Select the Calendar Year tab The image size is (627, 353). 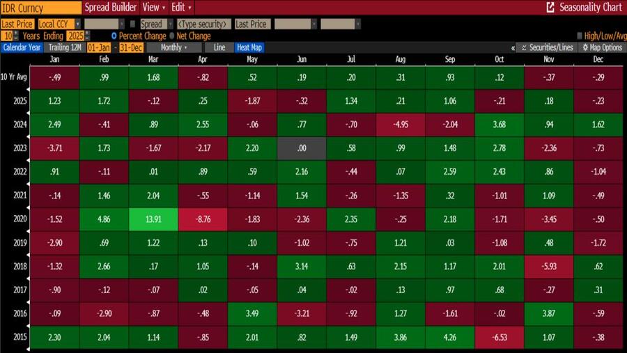[x=22, y=47]
